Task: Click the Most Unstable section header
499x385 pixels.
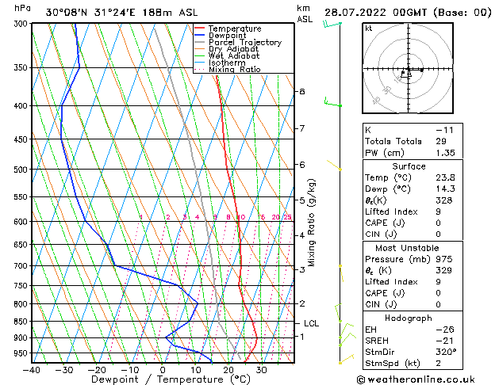Action: click(x=407, y=248)
